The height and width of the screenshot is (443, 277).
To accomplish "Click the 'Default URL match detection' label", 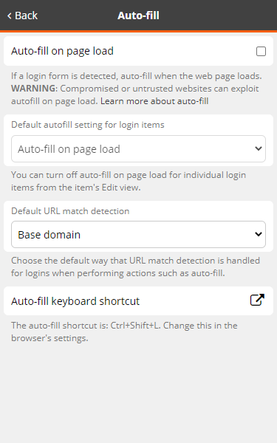I will point(70,211).
